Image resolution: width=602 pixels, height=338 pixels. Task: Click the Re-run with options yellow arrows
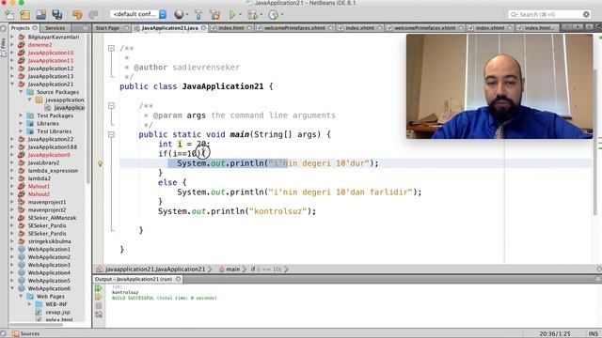click(99, 297)
